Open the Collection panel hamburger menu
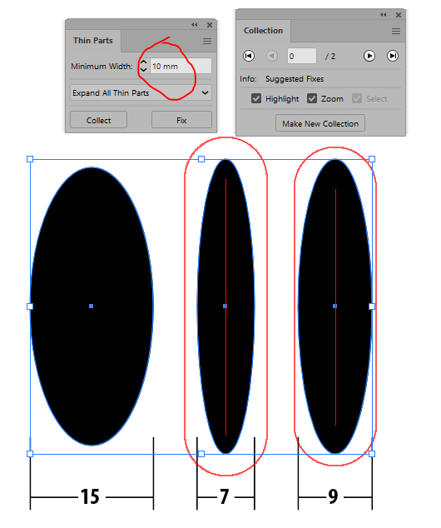The height and width of the screenshot is (528, 441). point(396,32)
